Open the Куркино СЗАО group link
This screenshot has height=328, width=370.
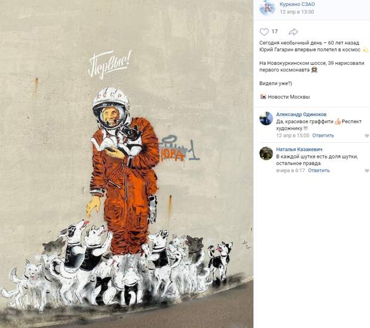click(297, 4)
